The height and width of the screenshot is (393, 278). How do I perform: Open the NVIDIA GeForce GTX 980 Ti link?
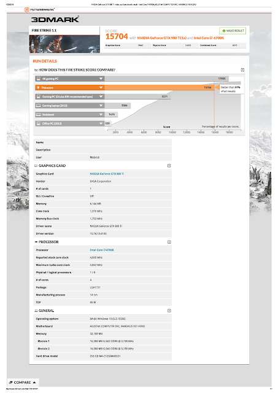click(x=107, y=174)
